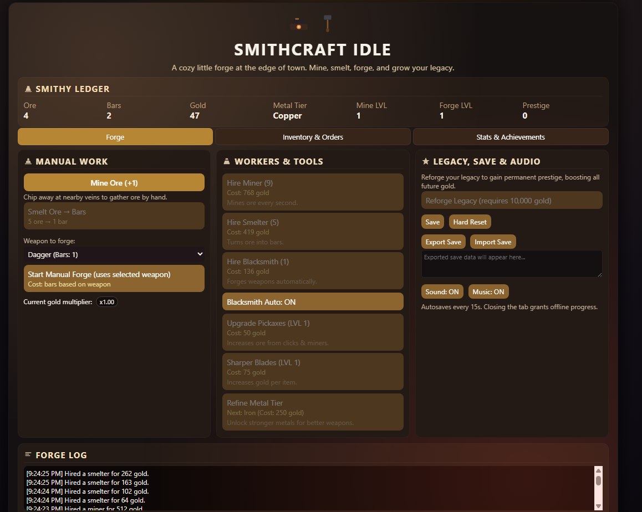This screenshot has width=642, height=512.
Task: Click the Hard Reset button
Action: point(470,222)
